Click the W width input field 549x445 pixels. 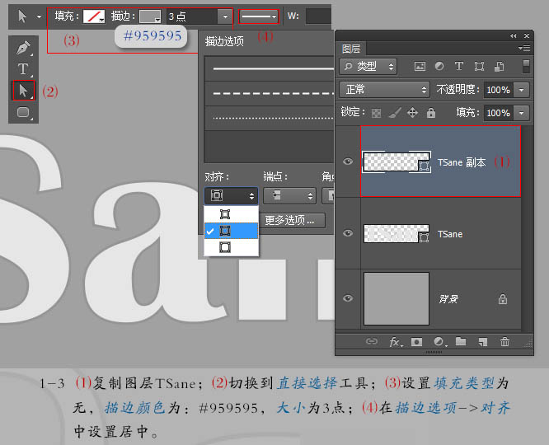[x=318, y=16]
